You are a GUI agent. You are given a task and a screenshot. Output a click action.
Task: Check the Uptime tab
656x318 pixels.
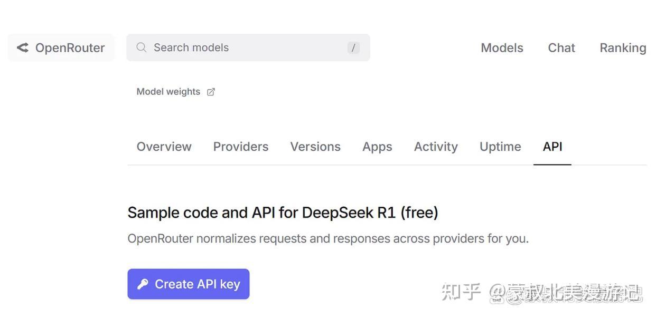[x=500, y=146]
